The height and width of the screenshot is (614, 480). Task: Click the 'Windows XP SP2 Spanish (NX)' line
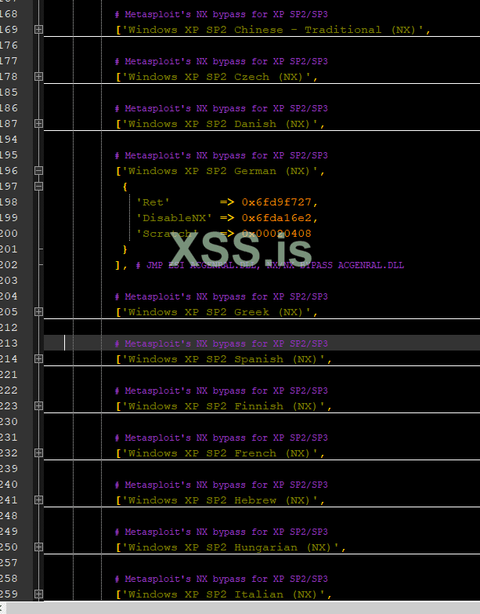(x=224, y=359)
